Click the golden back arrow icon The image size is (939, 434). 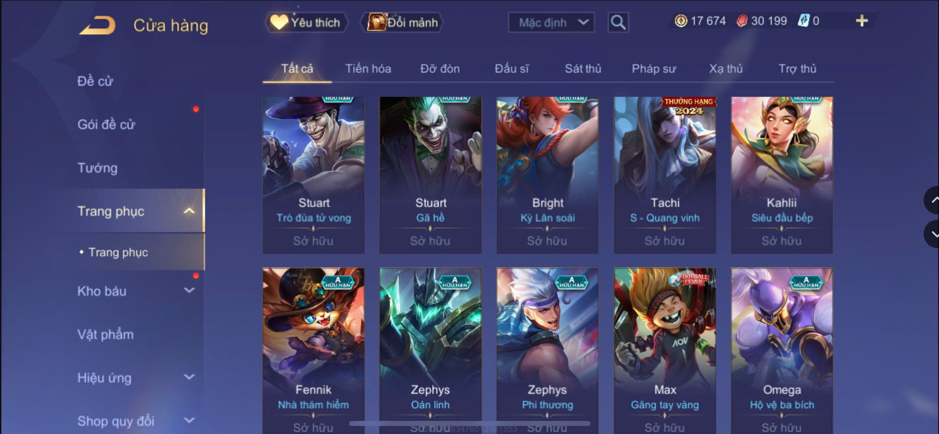98,25
